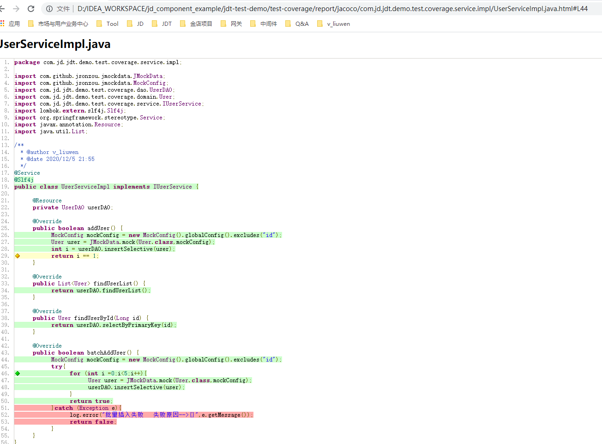The height and width of the screenshot is (444, 602).
Task: Click the file info icon in address bar
Action: click(49, 9)
